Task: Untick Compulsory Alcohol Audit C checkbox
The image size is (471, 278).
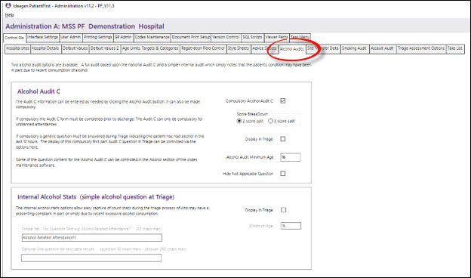Action: coord(282,100)
